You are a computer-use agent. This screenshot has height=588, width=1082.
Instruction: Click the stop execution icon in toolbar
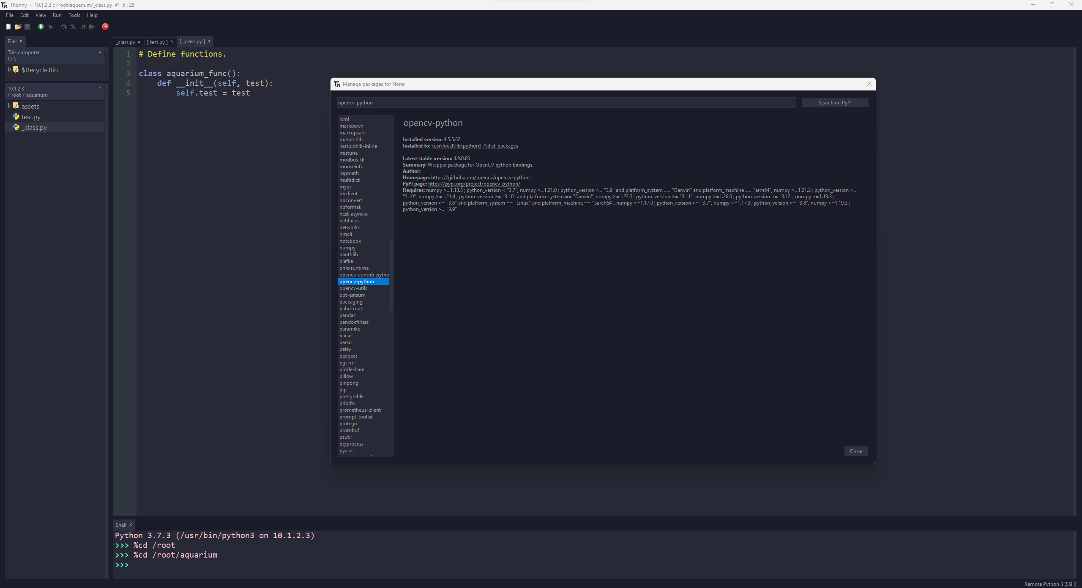pyautogui.click(x=105, y=26)
